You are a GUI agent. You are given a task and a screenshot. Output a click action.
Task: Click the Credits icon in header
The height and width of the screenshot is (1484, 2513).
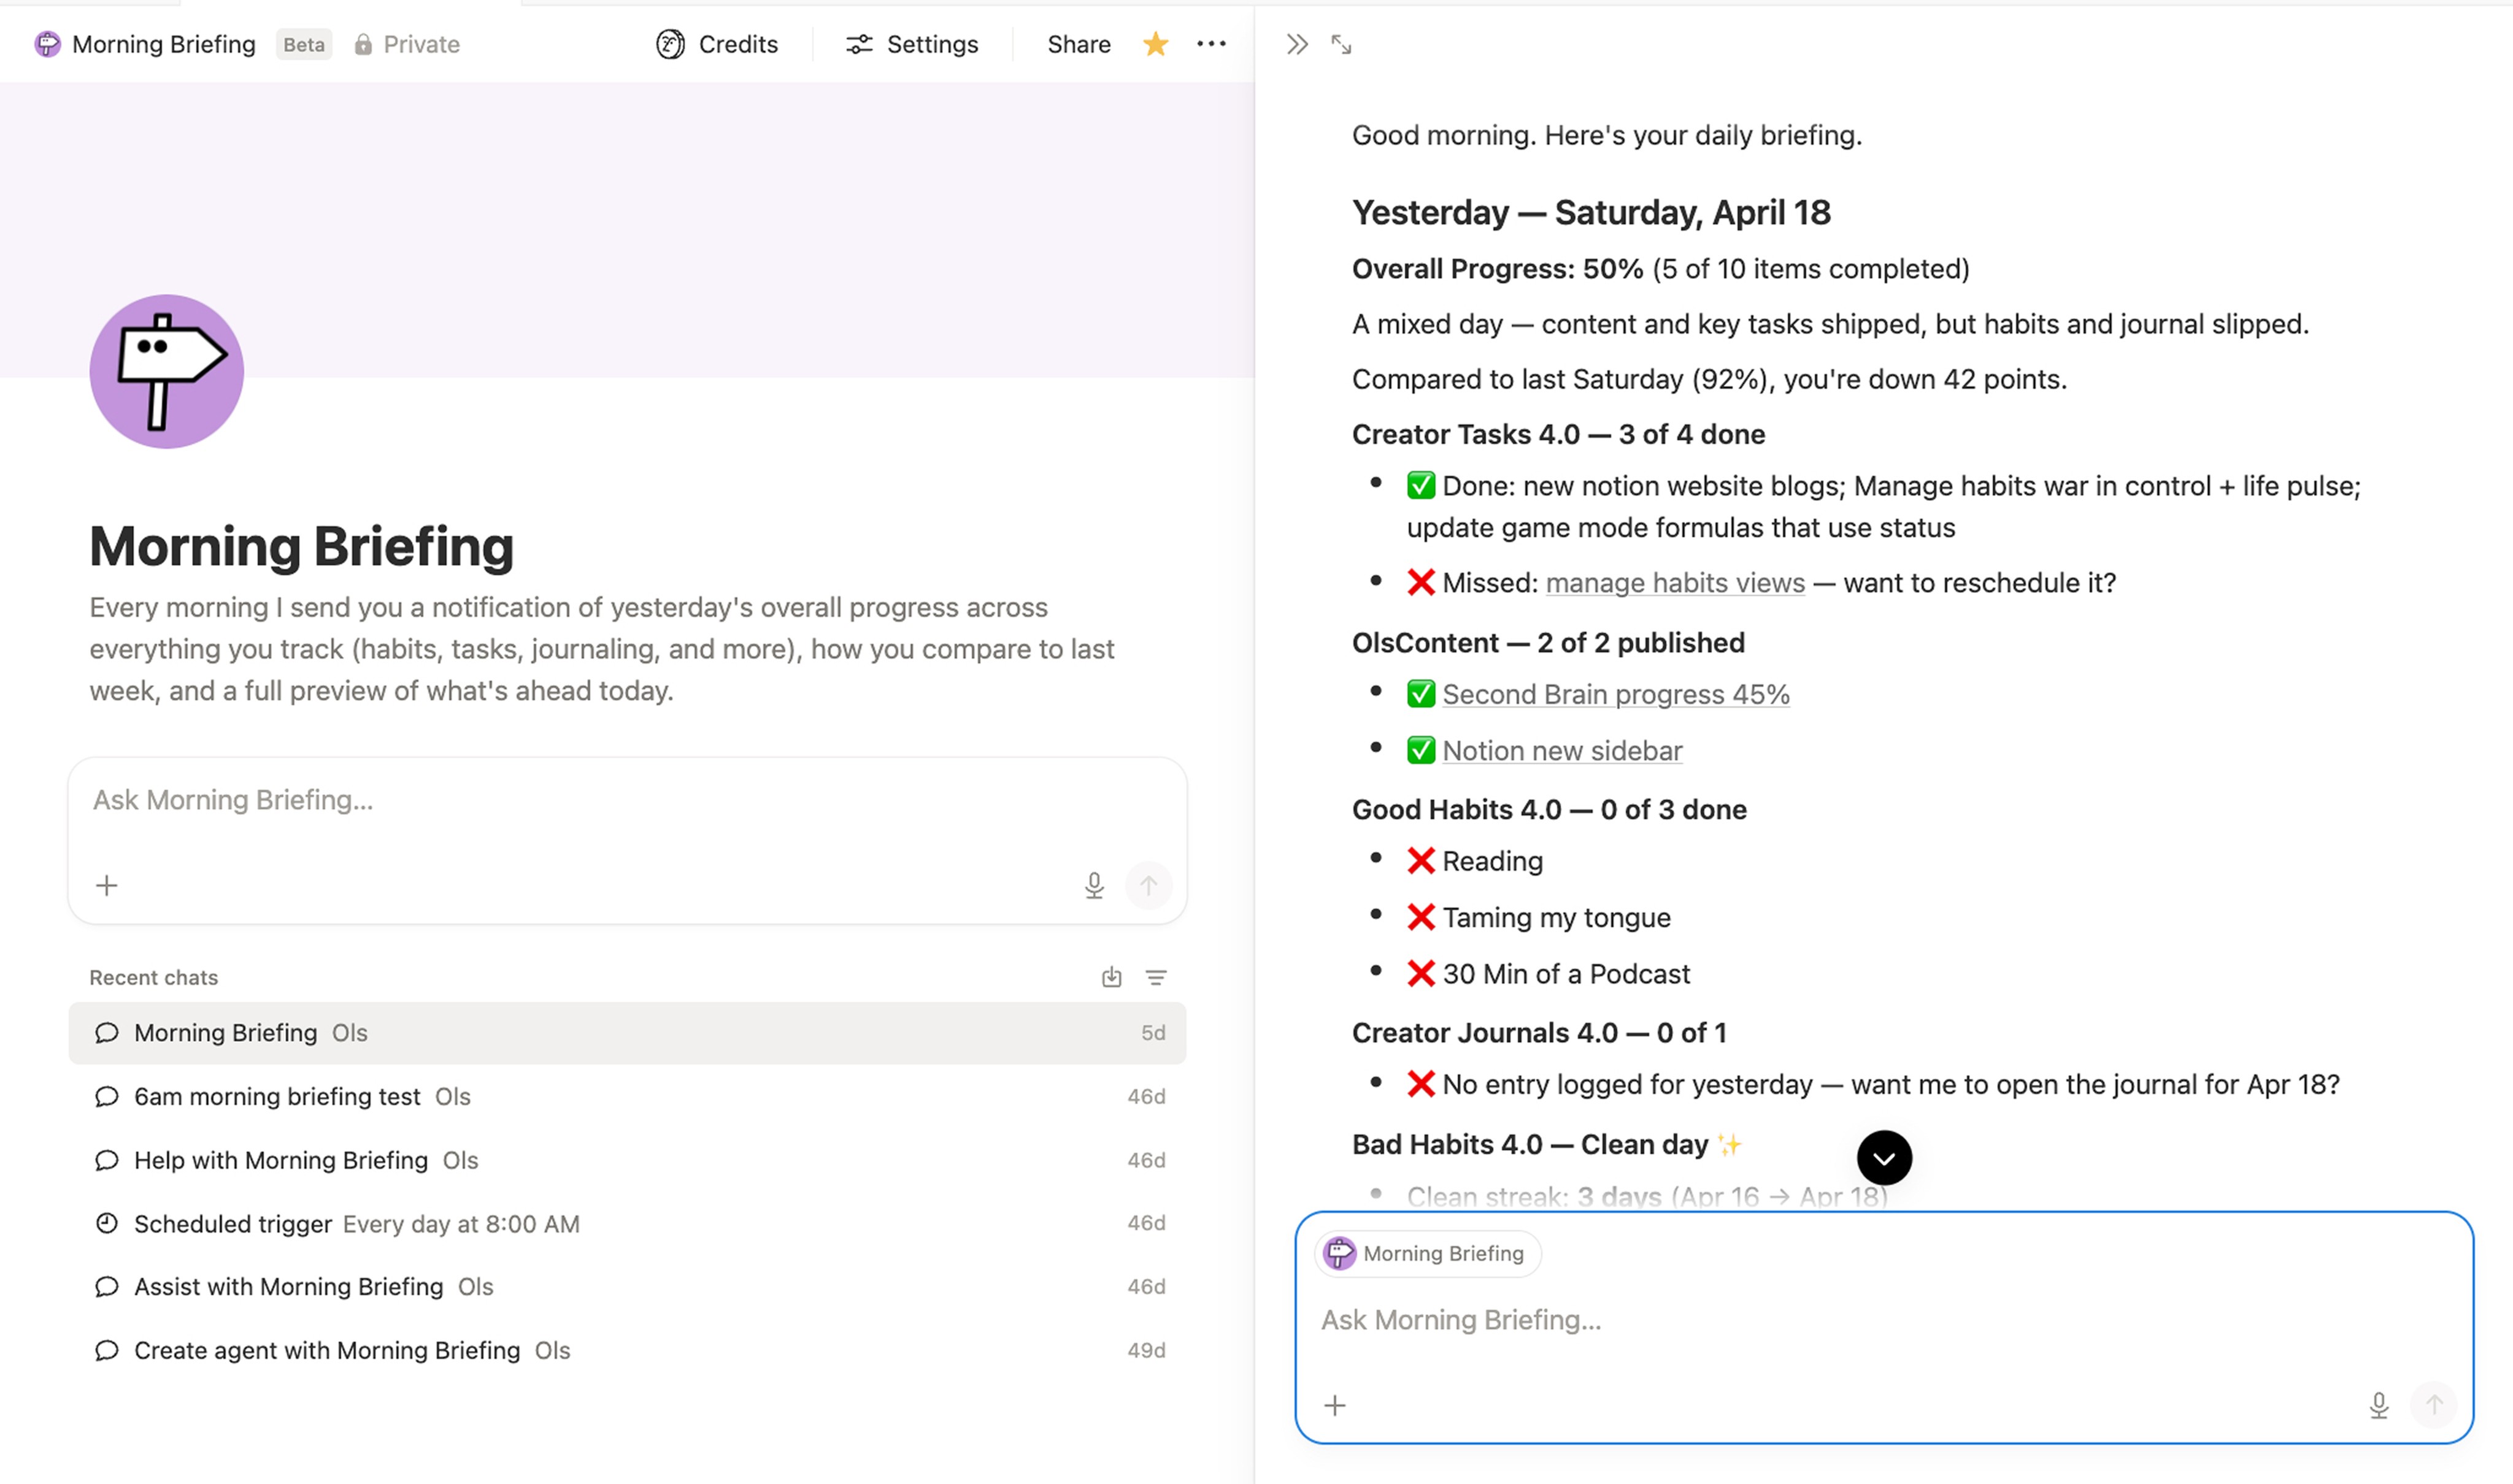point(670,44)
